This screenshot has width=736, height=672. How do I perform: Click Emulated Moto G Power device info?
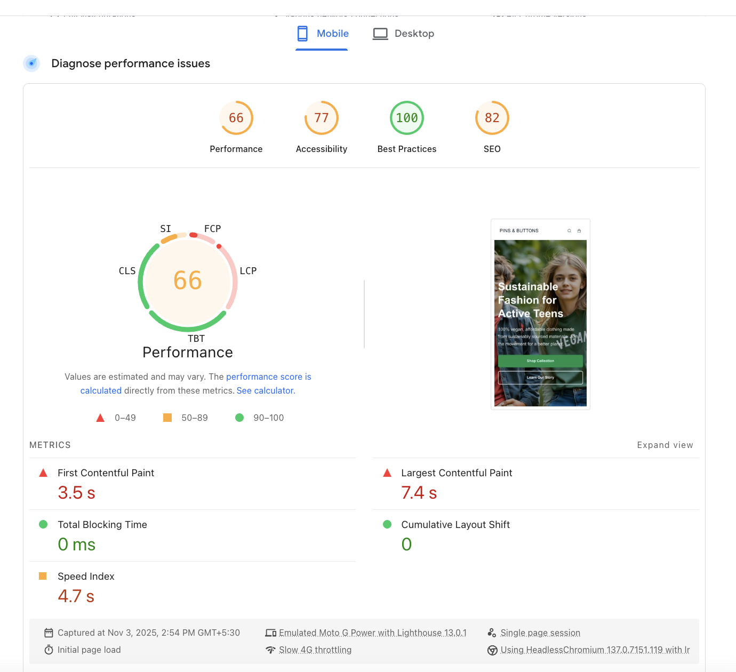coord(372,633)
